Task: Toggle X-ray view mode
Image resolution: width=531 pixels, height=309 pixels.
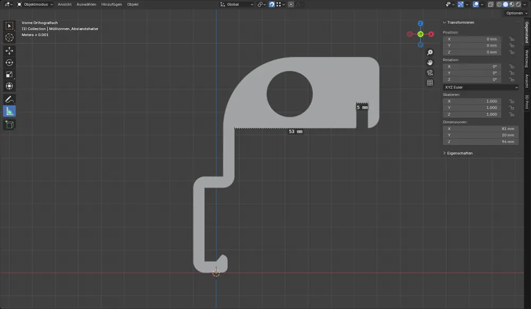Action: 490,4
